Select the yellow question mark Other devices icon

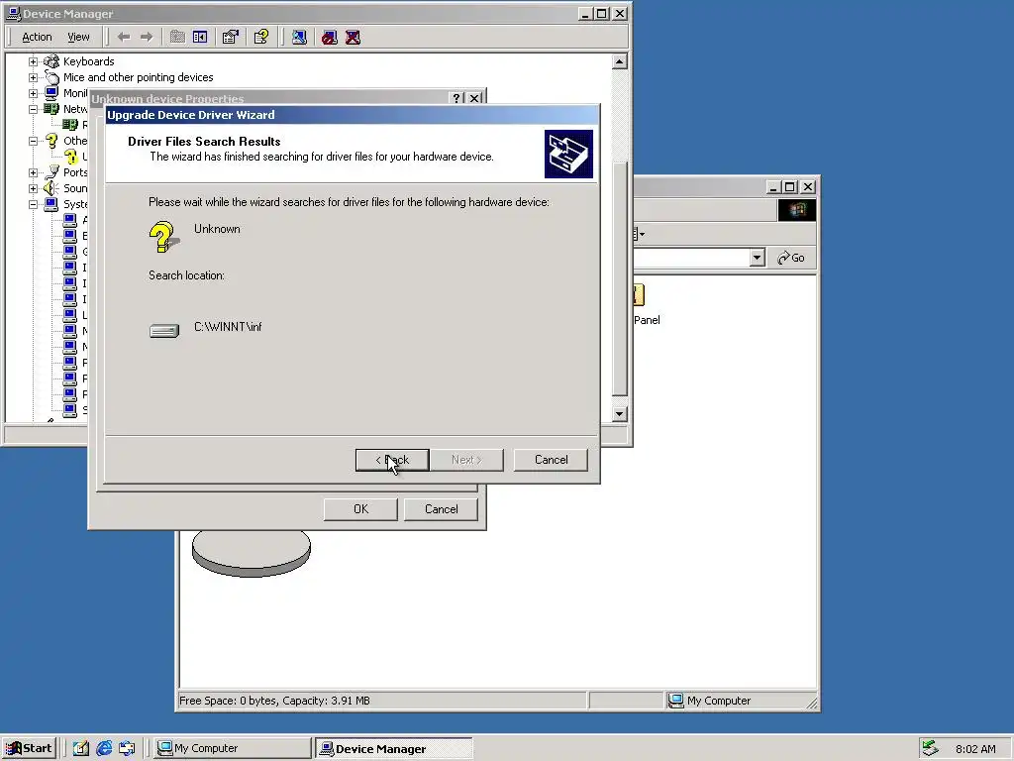pyautogui.click(x=51, y=141)
